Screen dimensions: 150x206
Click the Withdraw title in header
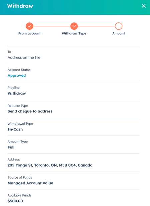[x=20, y=6]
